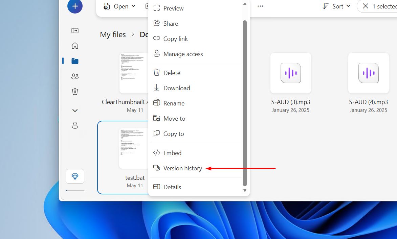This screenshot has height=239, width=397.
Task: Click the context menu scroll down arrow
Action: tap(245, 190)
